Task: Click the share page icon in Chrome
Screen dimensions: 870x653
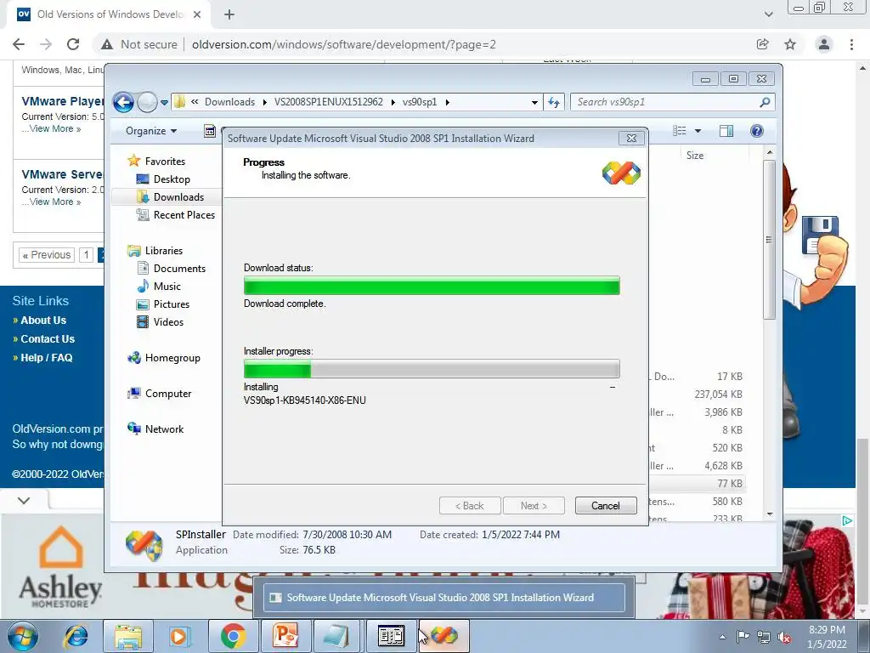Action: point(763,44)
